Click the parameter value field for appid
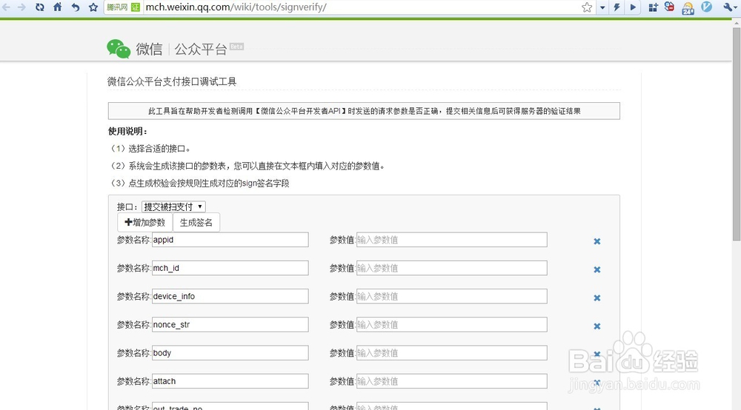This screenshot has width=741, height=410. [452, 240]
